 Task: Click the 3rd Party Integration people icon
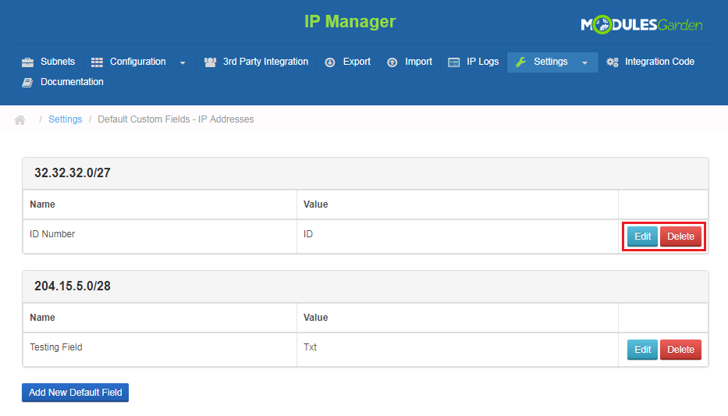pos(210,62)
